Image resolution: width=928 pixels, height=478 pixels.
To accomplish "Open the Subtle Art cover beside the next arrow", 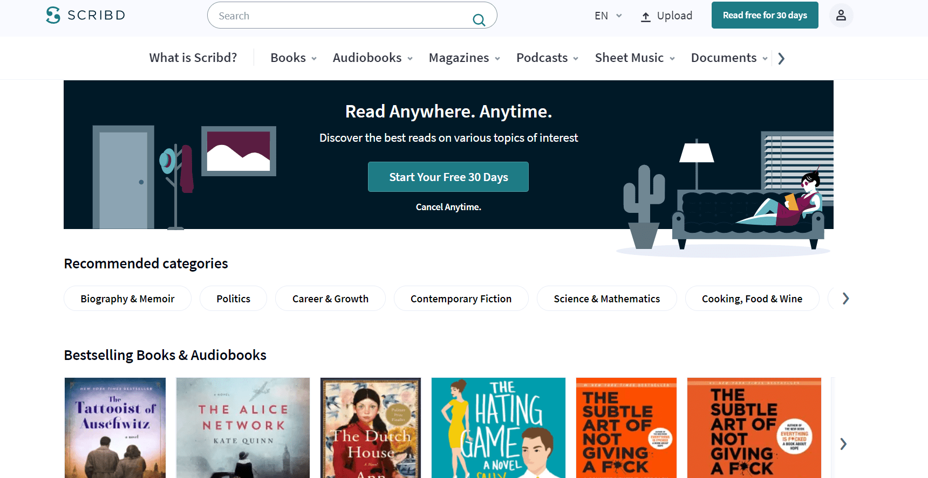I will [x=754, y=428].
